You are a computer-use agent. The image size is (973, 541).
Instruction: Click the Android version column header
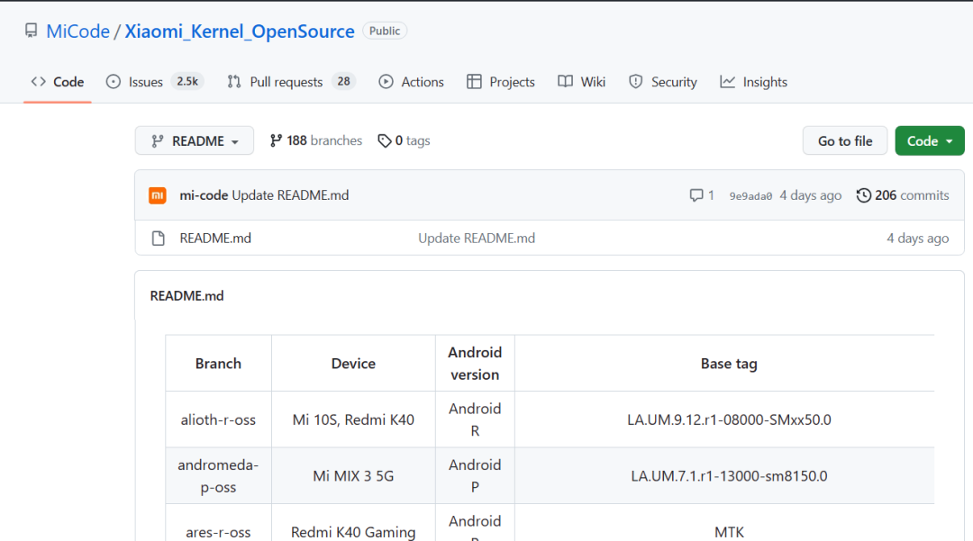475,363
